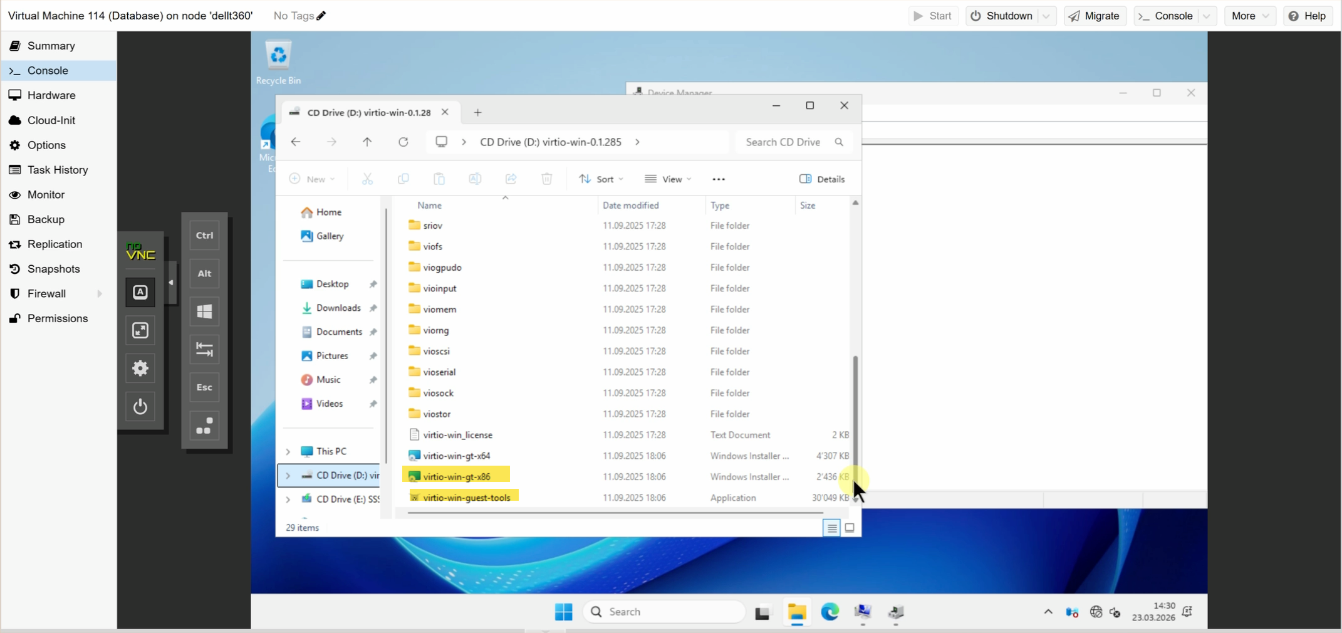Open the Sort dropdown
The width and height of the screenshot is (1342, 633).
coord(600,179)
